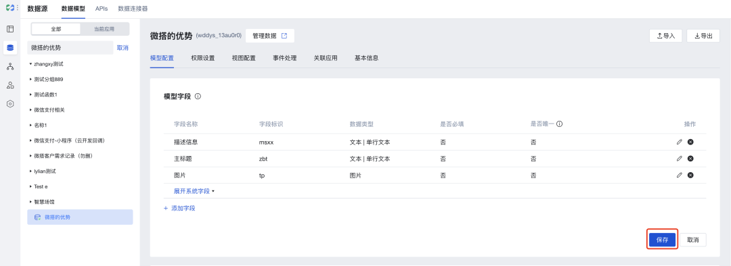The image size is (731, 266).
Task: Select the 基本信息 tab
Action: click(366, 58)
